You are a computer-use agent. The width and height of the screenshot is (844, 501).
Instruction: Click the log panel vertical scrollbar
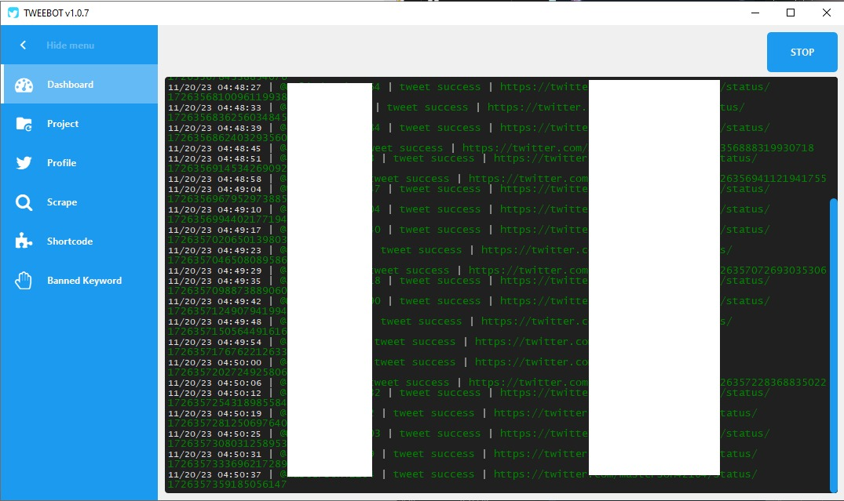[834, 344]
